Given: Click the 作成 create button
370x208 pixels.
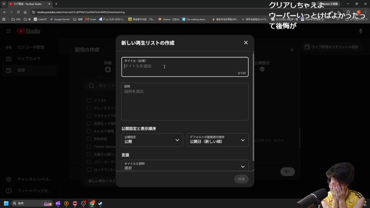Looking at the screenshot, I should (241, 179).
